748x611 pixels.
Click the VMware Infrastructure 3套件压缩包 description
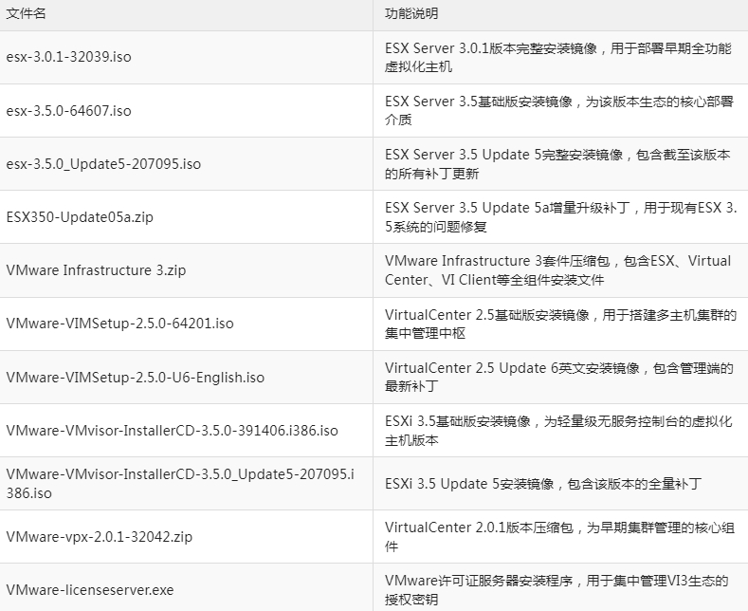tap(557, 270)
